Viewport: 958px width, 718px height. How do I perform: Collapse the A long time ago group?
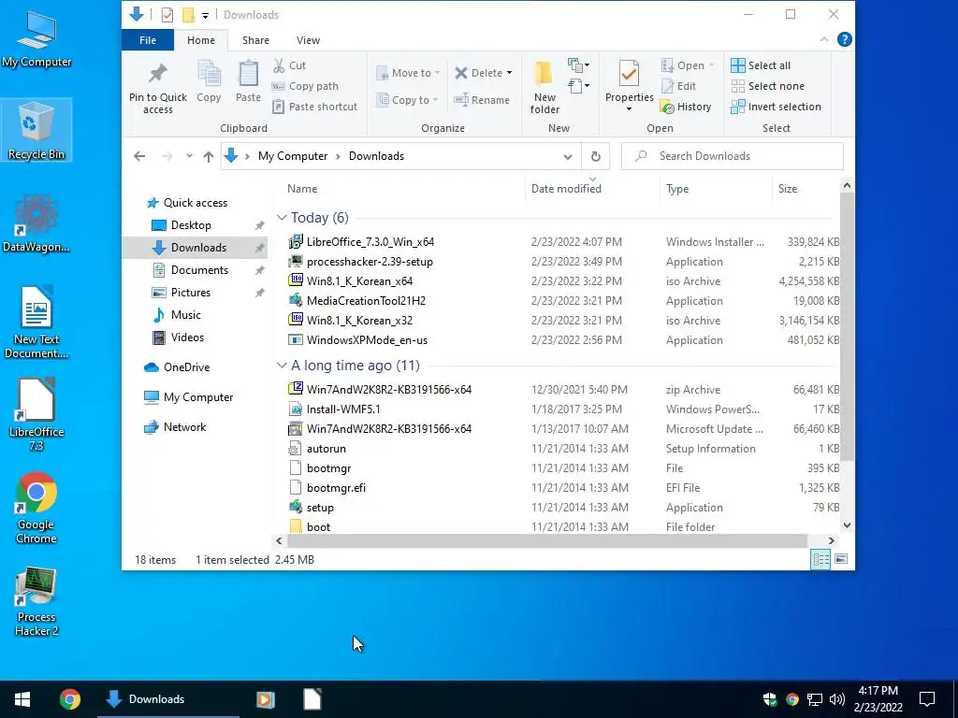point(282,366)
